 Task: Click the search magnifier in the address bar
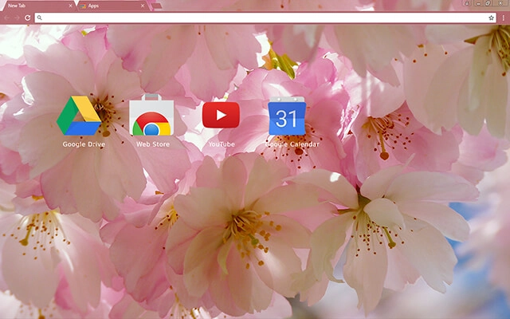39,18
